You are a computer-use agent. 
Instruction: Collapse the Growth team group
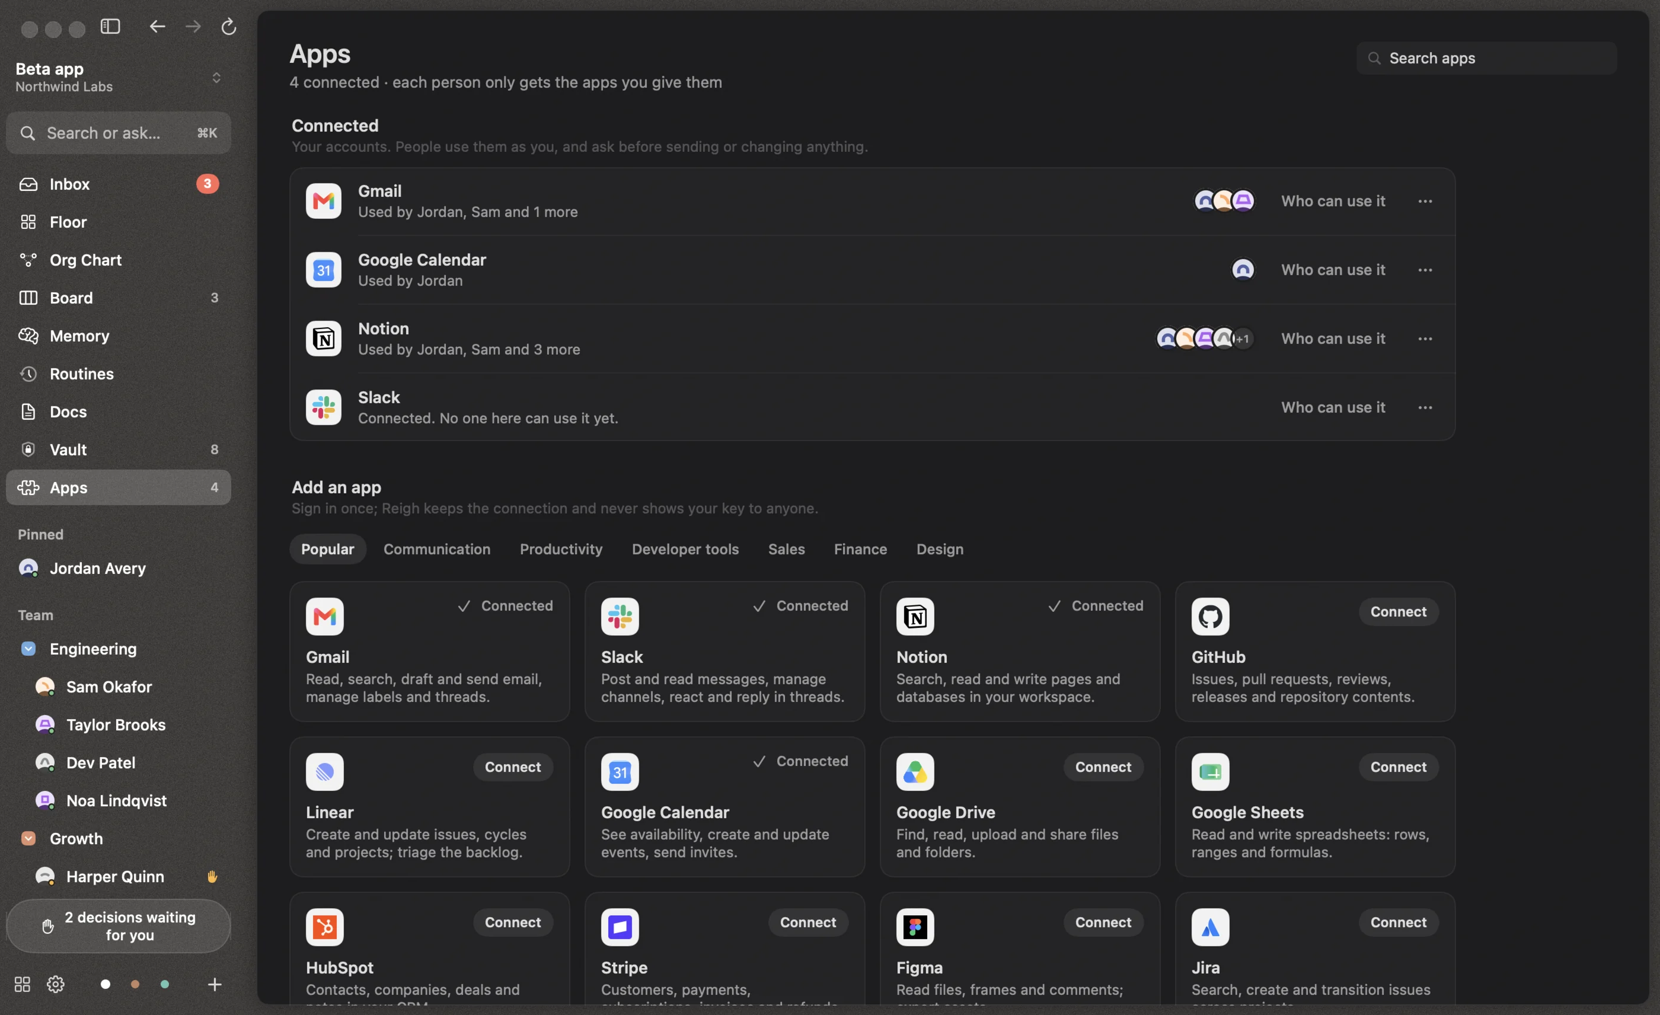pos(28,838)
